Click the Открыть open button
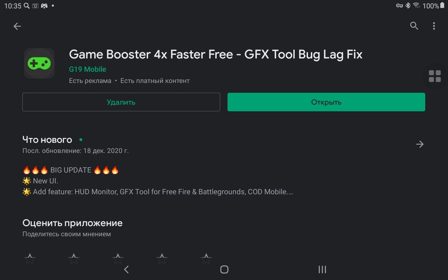This screenshot has height=280, width=448. pyautogui.click(x=326, y=102)
